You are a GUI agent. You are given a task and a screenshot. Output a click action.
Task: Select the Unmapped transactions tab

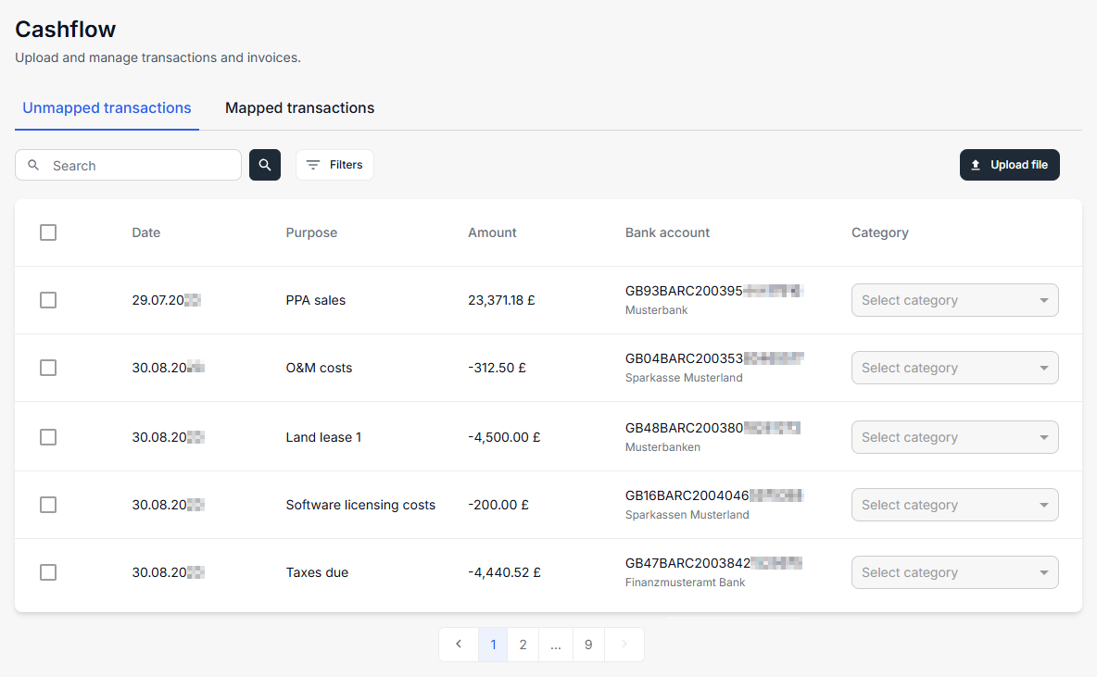pyautogui.click(x=107, y=108)
